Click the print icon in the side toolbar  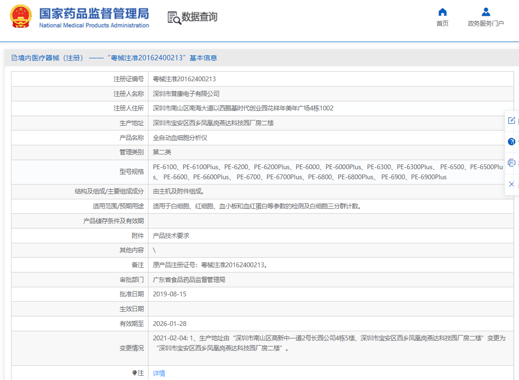(x=511, y=163)
